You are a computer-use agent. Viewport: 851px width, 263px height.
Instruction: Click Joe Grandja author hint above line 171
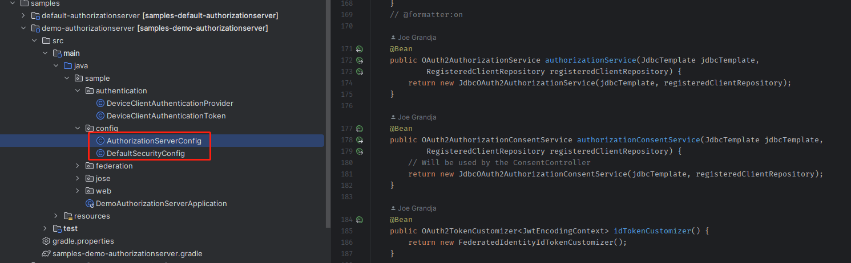coord(413,38)
